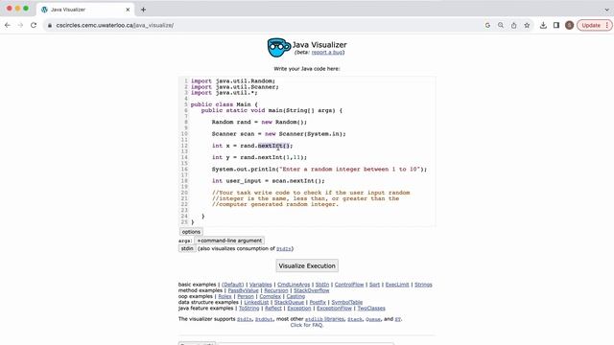The width and height of the screenshot is (614, 345).
Task: Load the TwoClasses example
Action: point(371,309)
